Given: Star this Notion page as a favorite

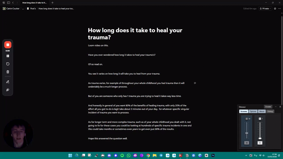Looking at the screenshot, I should tap(274, 9).
